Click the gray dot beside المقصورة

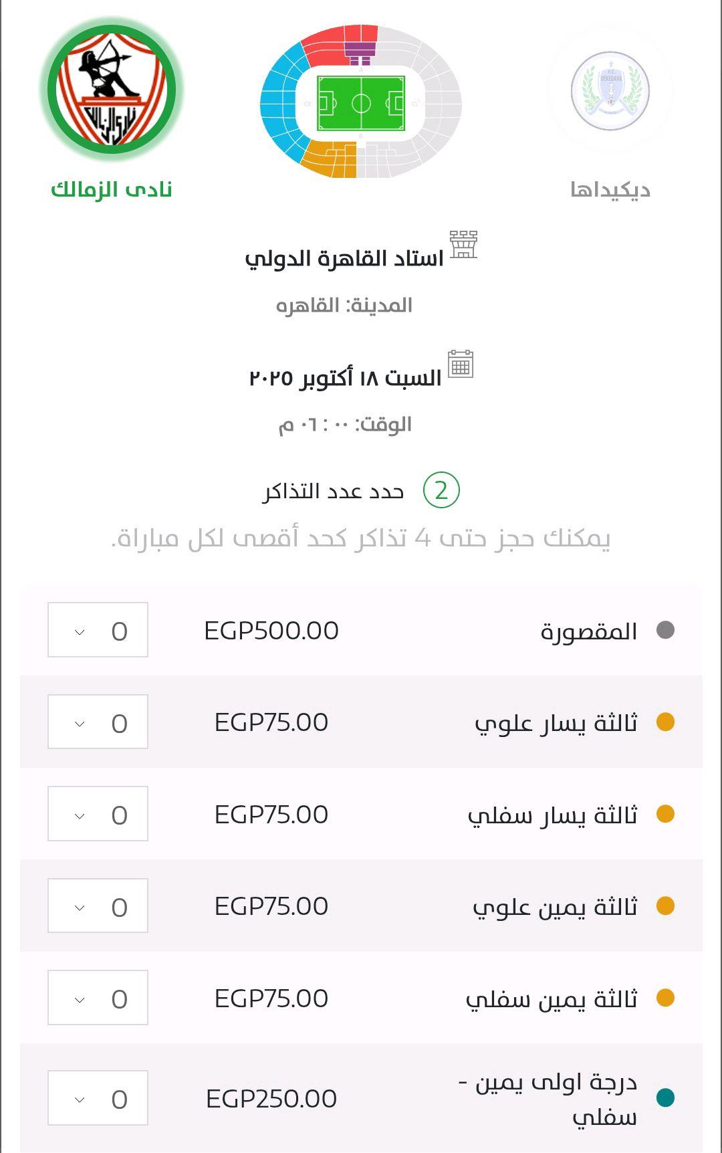click(665, 630)
